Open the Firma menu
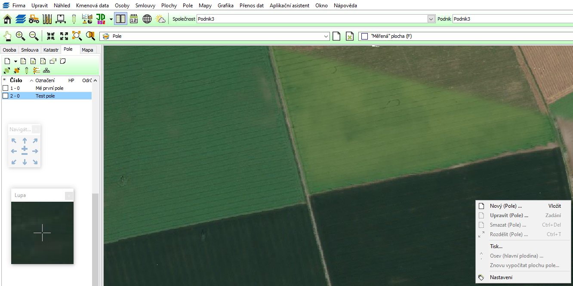Image resolution: width=573 pixels, height=286 pixels. [19, 6]
